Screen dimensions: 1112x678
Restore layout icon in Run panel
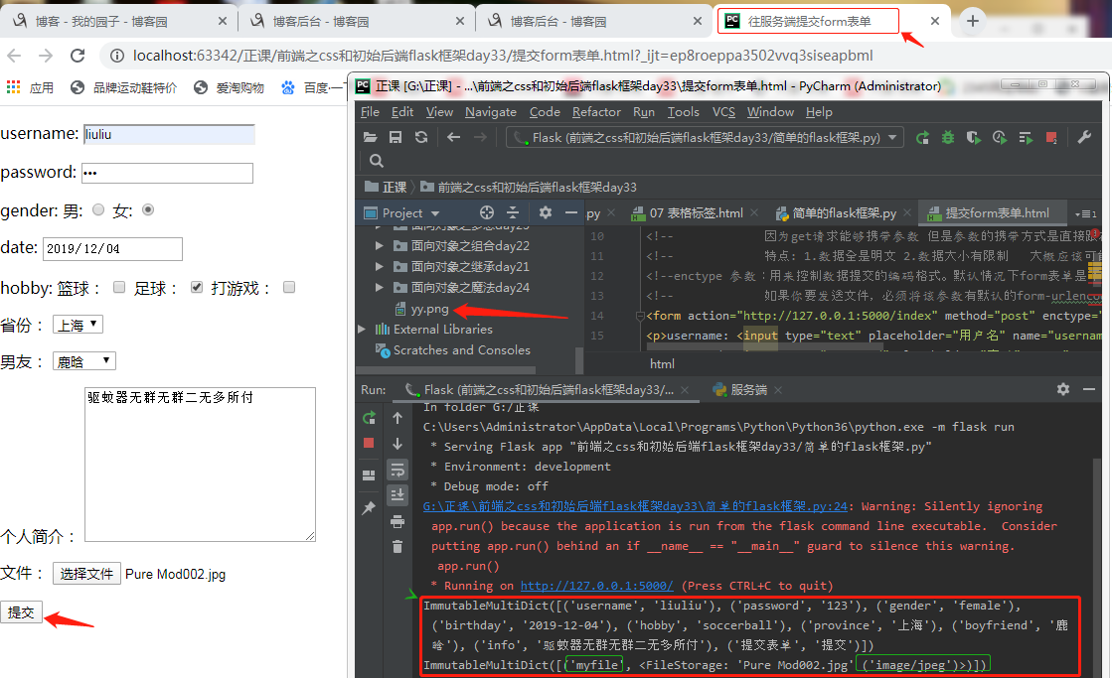point(369,475)
